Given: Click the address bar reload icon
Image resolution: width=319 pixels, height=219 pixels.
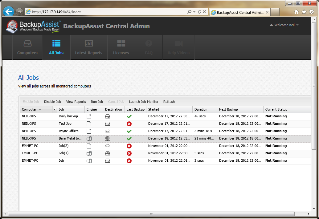Looking at the screenshot, I should pyautogui.click(x=199, y=12).
